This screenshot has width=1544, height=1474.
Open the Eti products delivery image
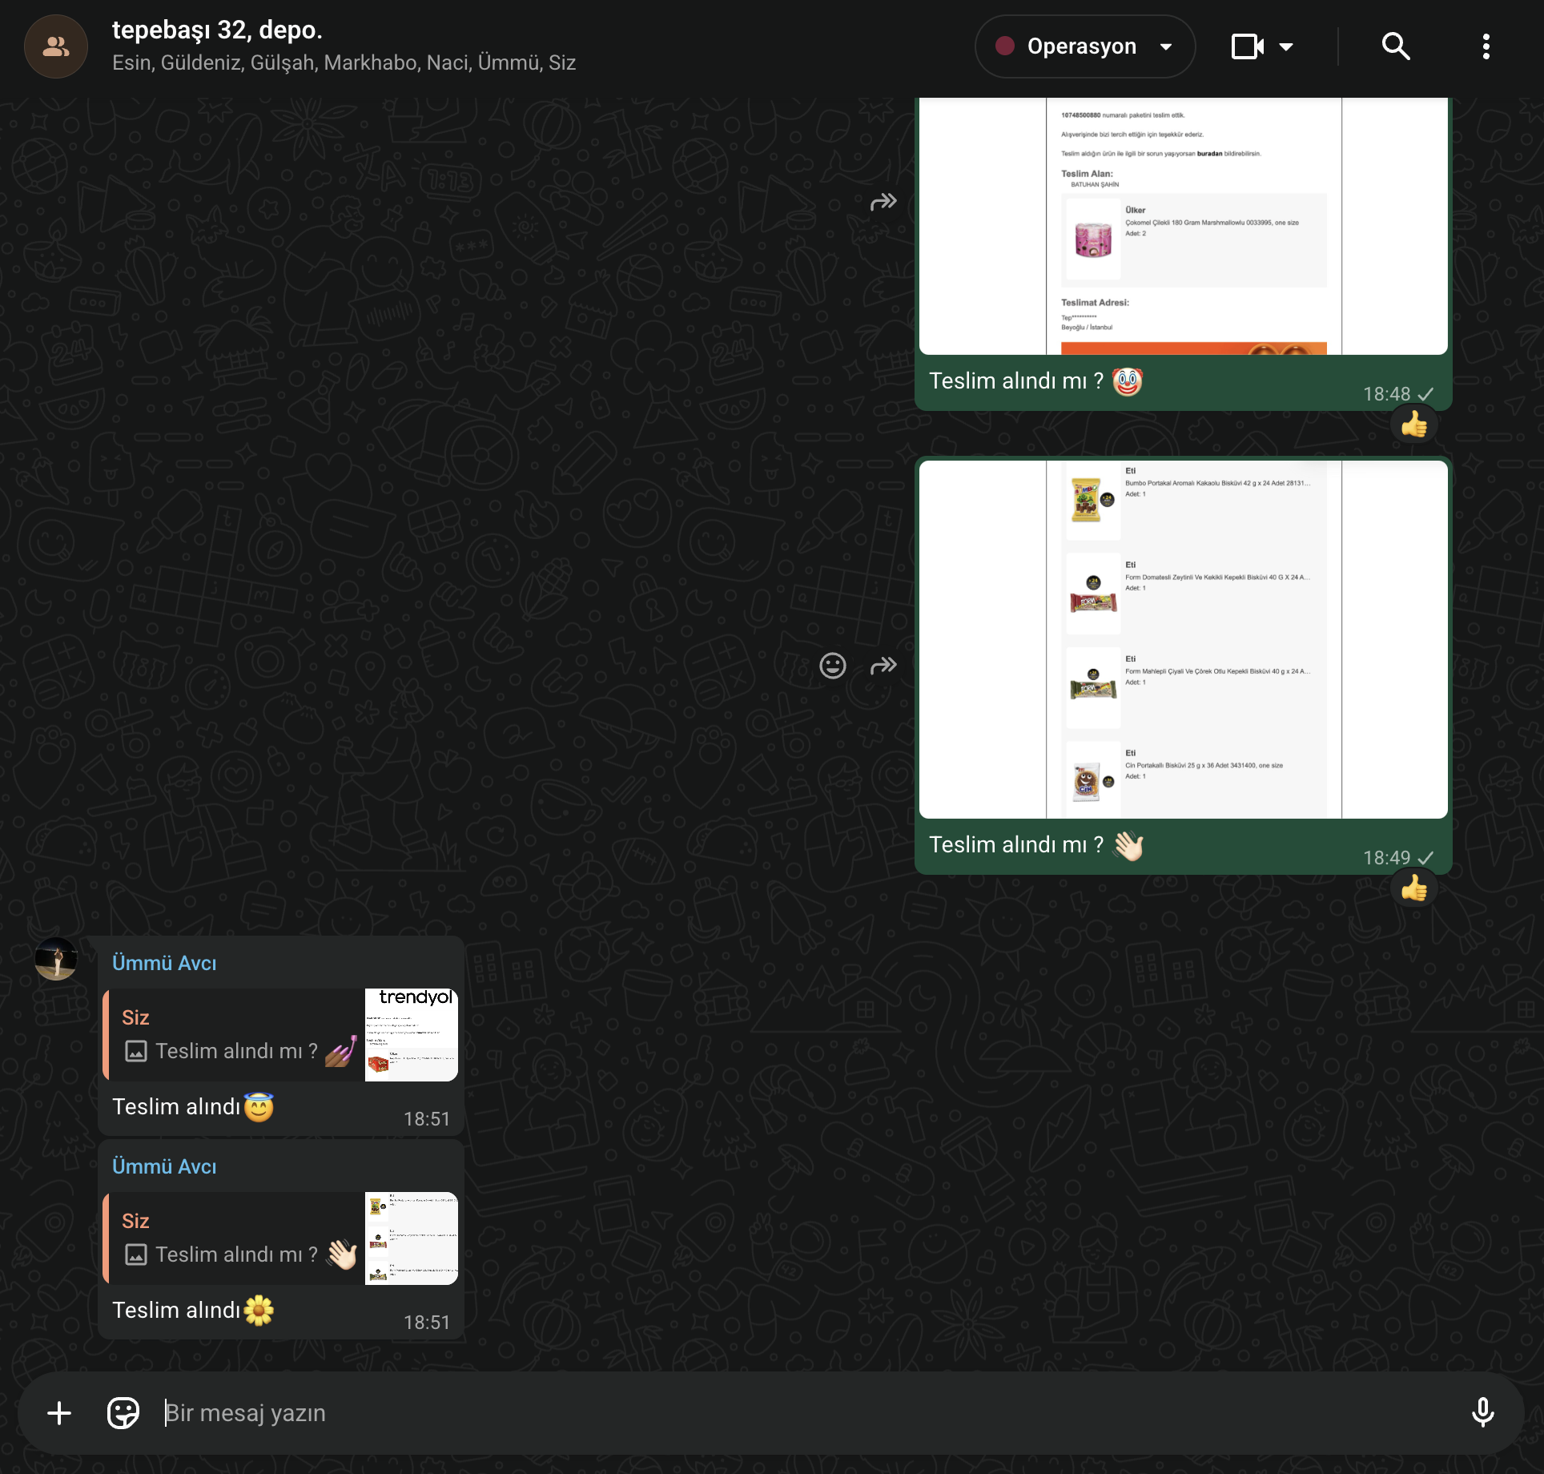tap(1184, 639)
